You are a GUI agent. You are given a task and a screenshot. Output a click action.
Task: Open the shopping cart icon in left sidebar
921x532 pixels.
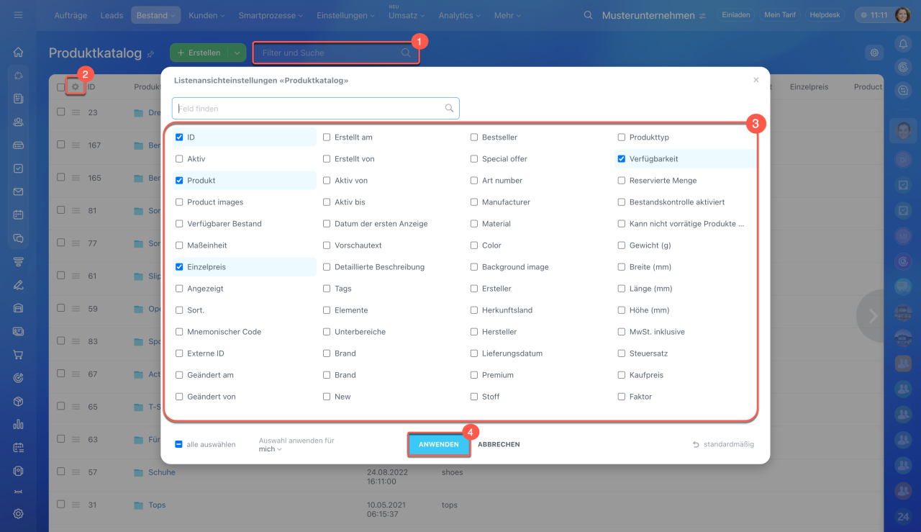click(x=19, y=354)
